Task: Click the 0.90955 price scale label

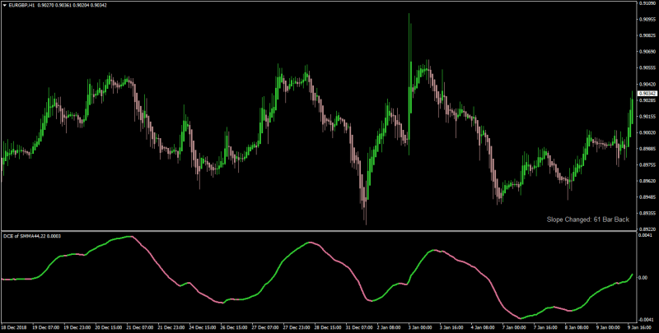Action: click(647, 19)
